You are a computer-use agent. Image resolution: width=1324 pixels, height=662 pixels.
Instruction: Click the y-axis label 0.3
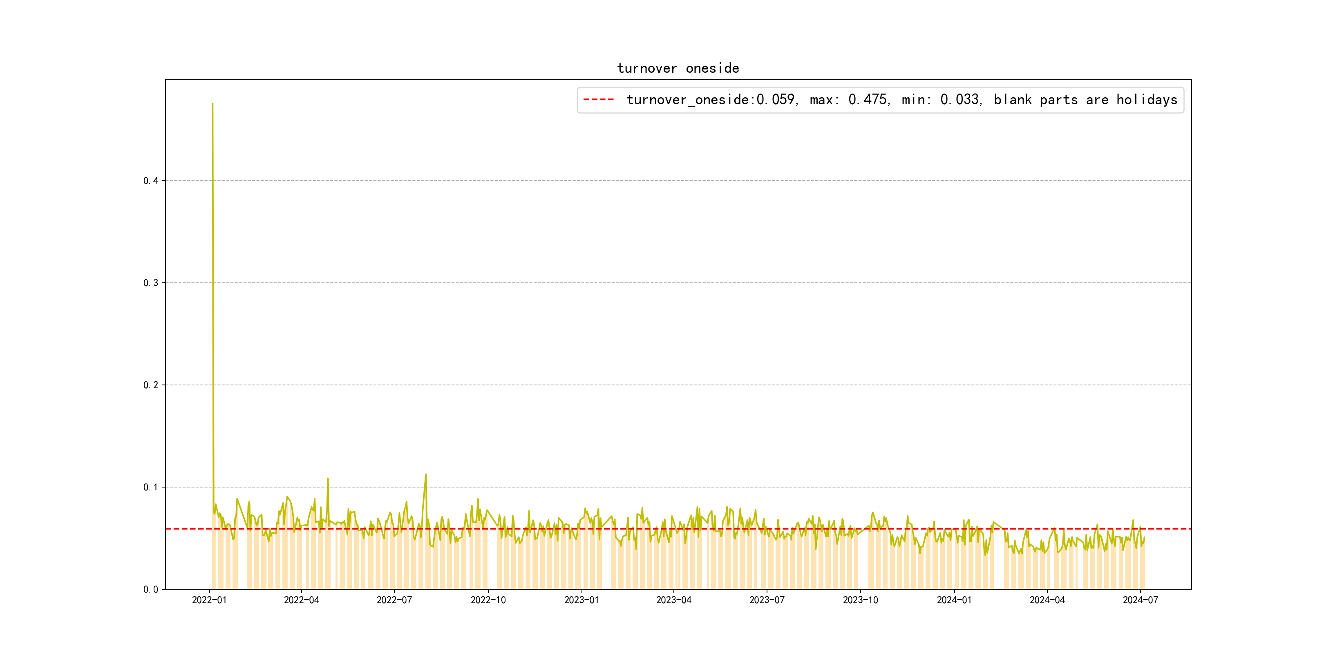151,283
